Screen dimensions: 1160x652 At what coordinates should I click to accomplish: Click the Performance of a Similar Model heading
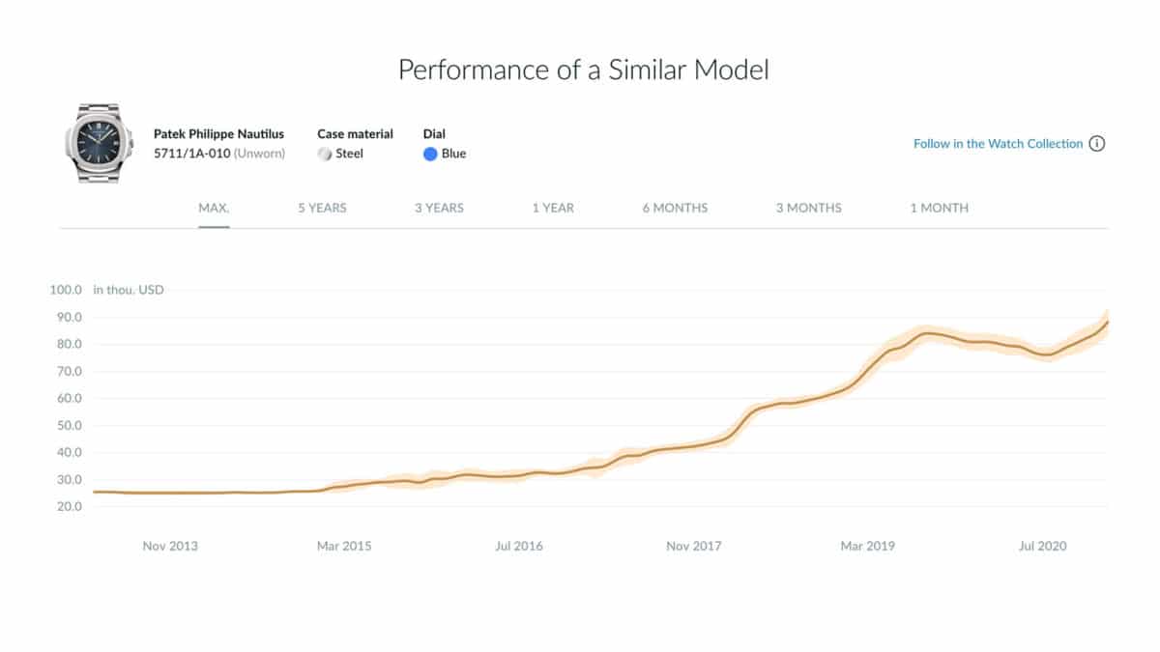(x=584, y=71)
